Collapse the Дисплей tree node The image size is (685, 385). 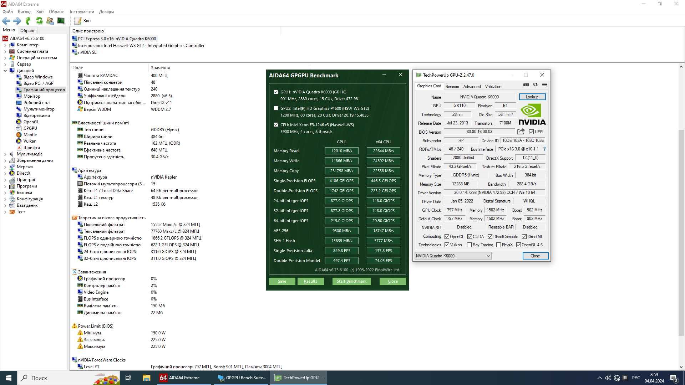[x=5, y=71]
